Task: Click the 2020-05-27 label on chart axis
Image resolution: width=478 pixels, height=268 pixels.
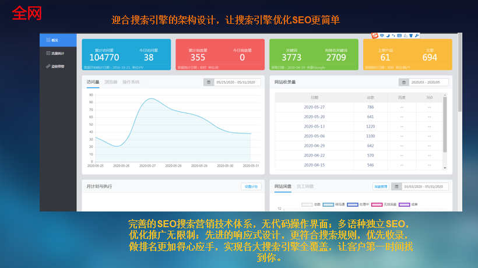Action: tap(147, 165)
